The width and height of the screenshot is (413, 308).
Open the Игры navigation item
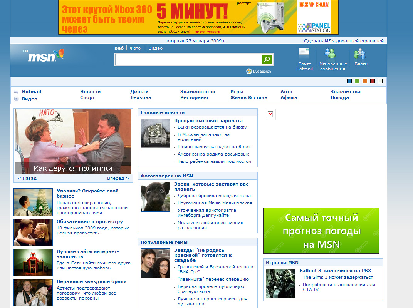coord(237,92)
